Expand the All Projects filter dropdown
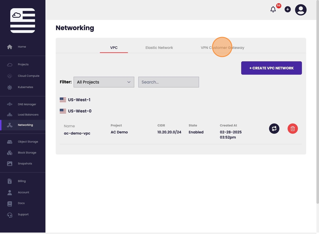 tap(104, 82)
